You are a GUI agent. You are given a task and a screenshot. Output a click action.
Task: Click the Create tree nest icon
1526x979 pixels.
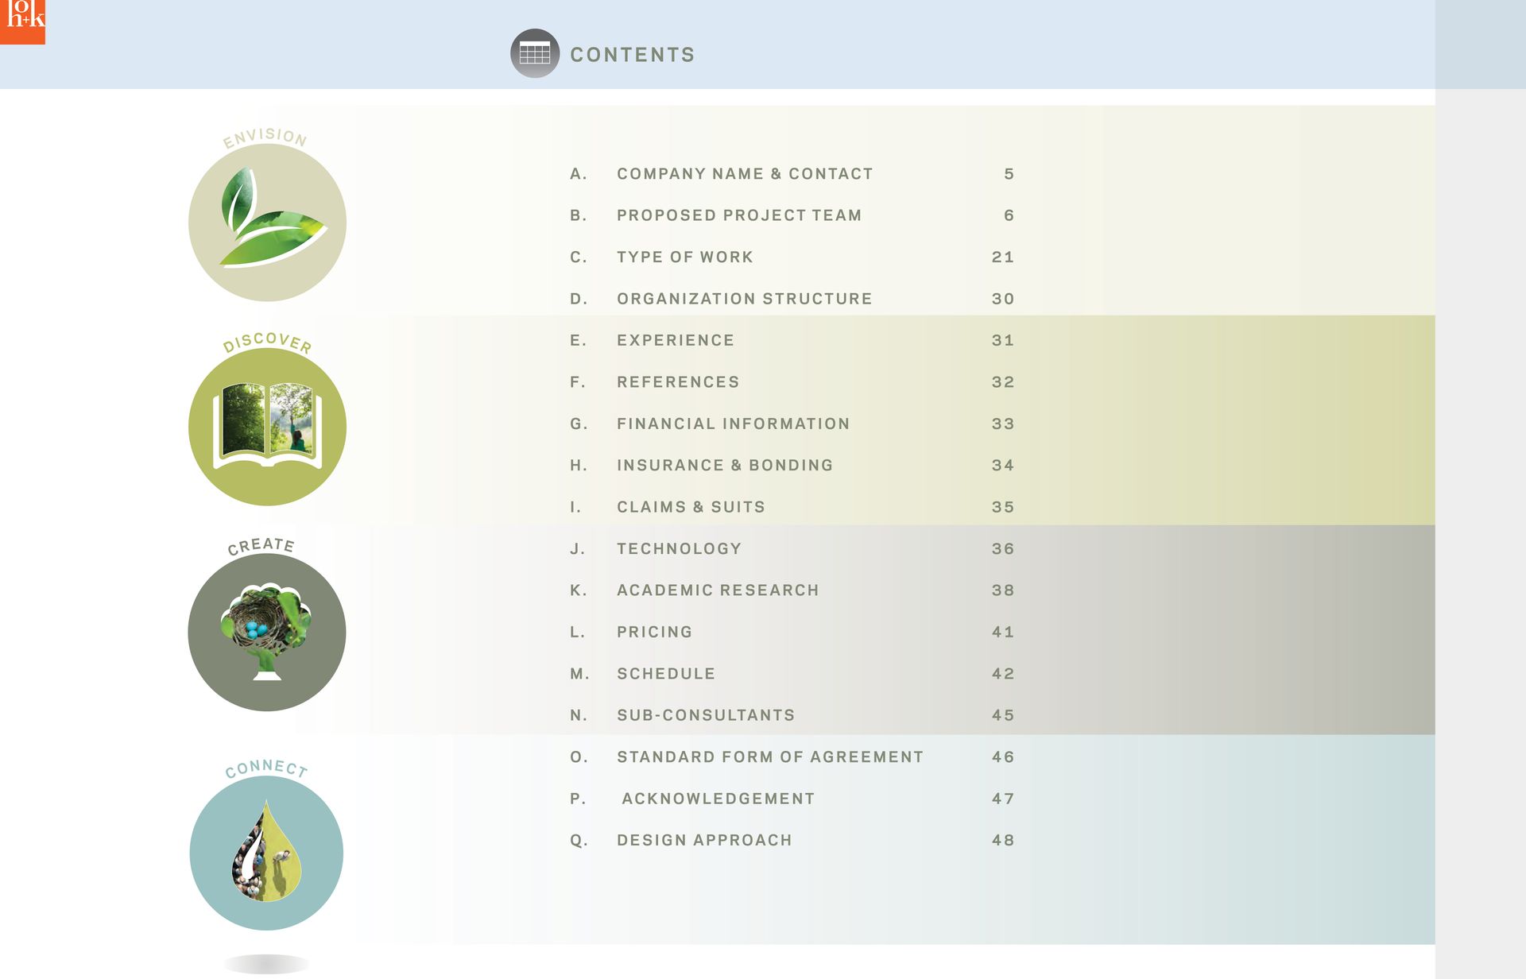click(x=267, y=632)
